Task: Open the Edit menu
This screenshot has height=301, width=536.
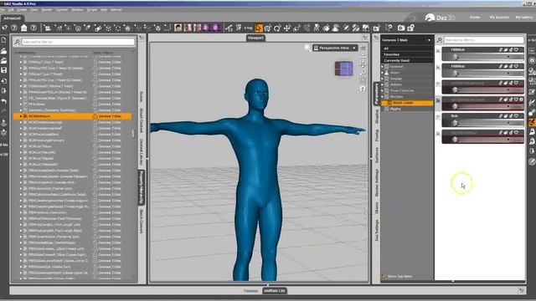Action: click(x=11, y=10)
